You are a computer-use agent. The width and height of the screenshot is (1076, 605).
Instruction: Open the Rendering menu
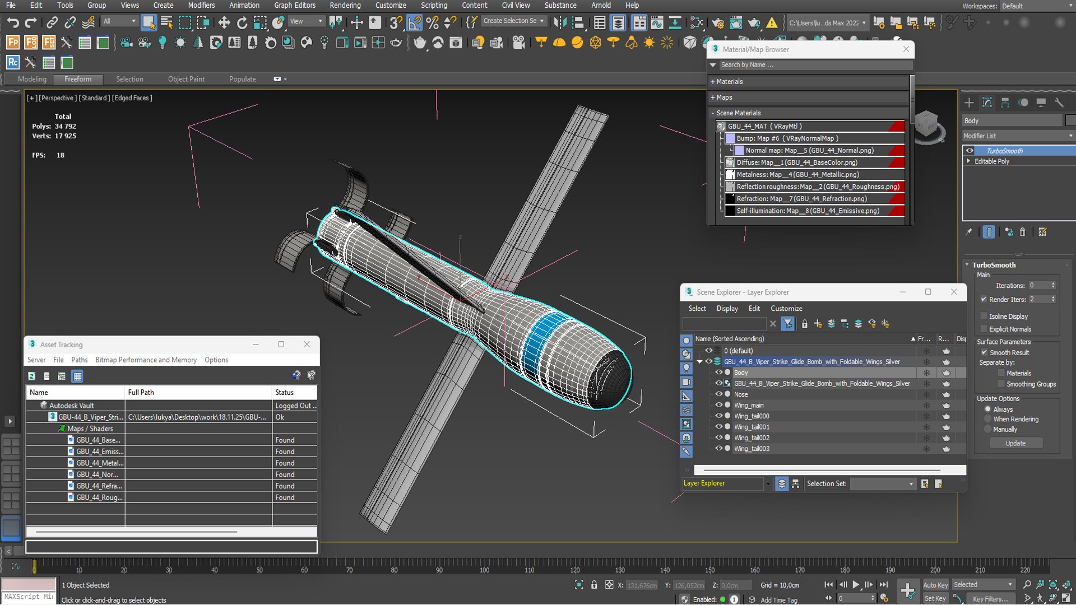[x=345, y=5]
